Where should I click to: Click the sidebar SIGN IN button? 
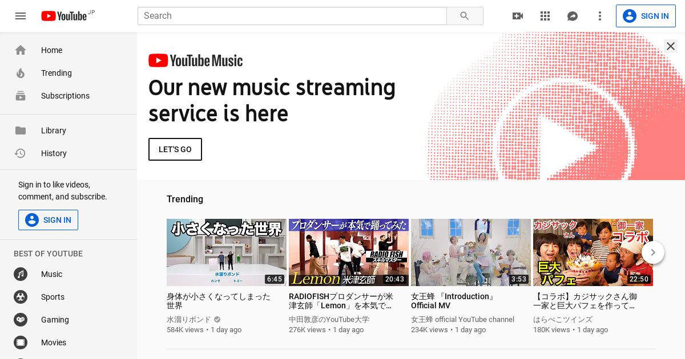[x=48, y=220]
